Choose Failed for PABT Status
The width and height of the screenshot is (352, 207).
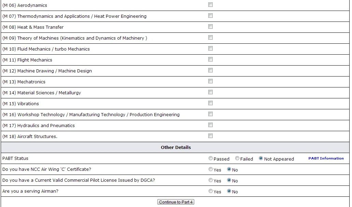[x=237, y=158]
